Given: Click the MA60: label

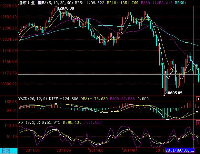Looking at the screenshot, I should [181, 3].
